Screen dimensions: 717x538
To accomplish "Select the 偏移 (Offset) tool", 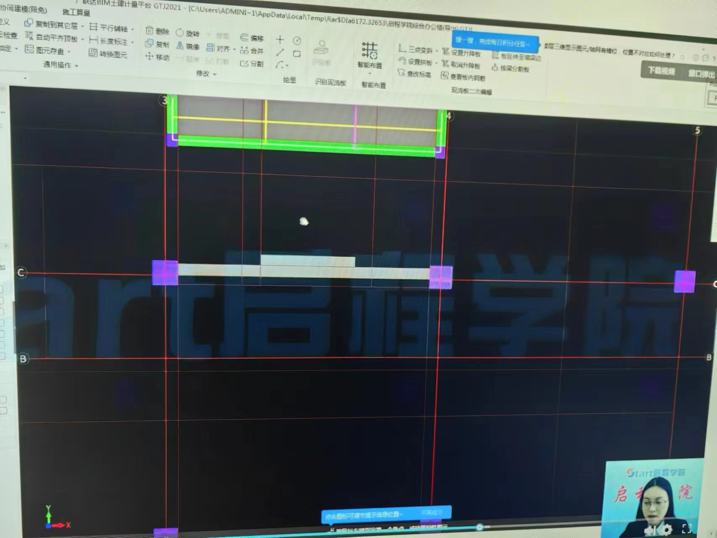I will (252, 38).
